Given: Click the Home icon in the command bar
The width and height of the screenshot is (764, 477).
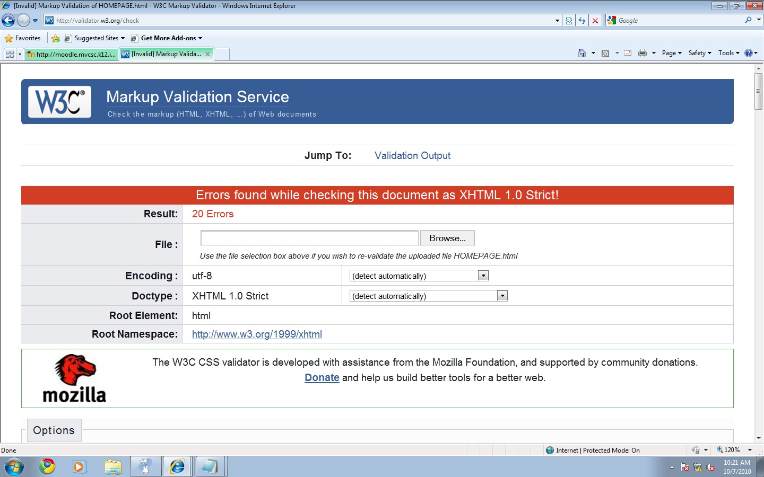Looking at the screenshot, I should tap(582, 53).
